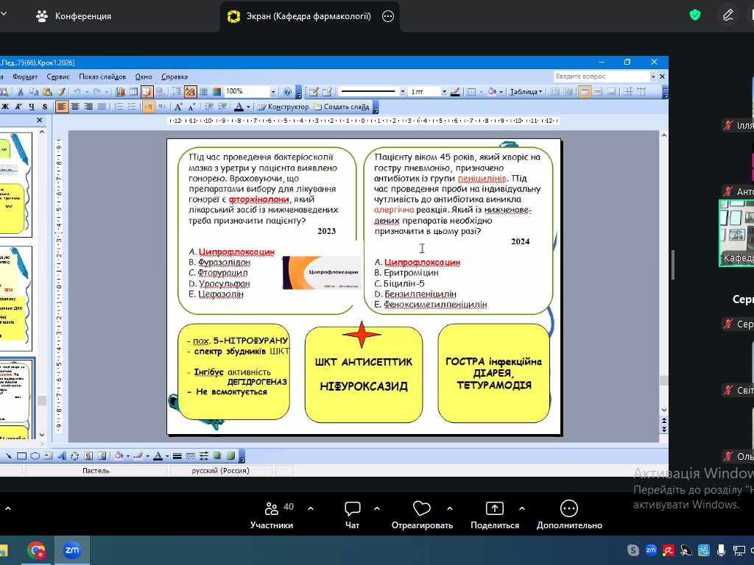Toggle italic К formatting
This screenshot has height=565, width=754.
point(18,107)
